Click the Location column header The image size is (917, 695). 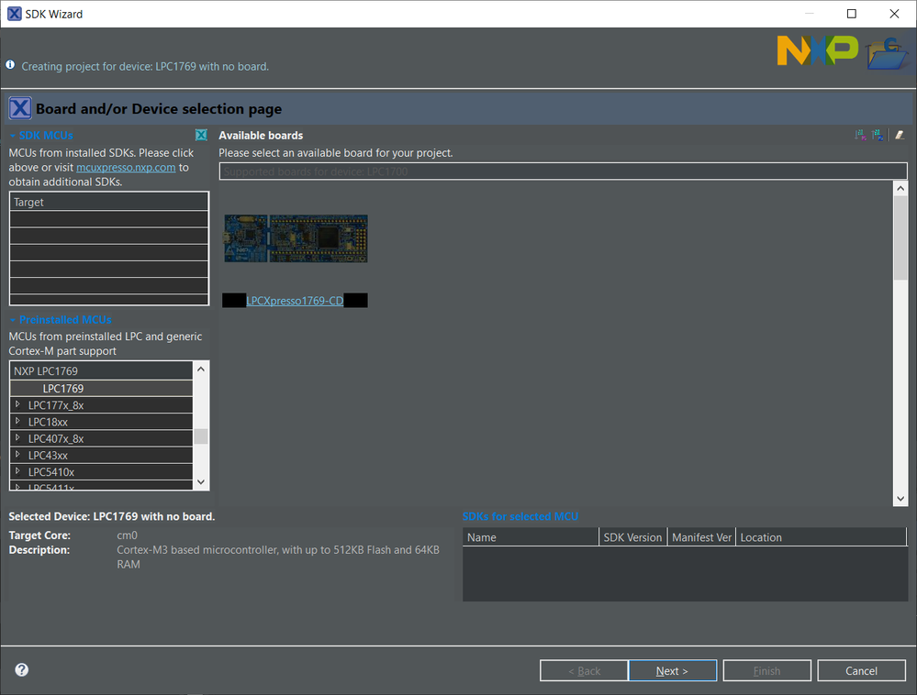(822, 537)
